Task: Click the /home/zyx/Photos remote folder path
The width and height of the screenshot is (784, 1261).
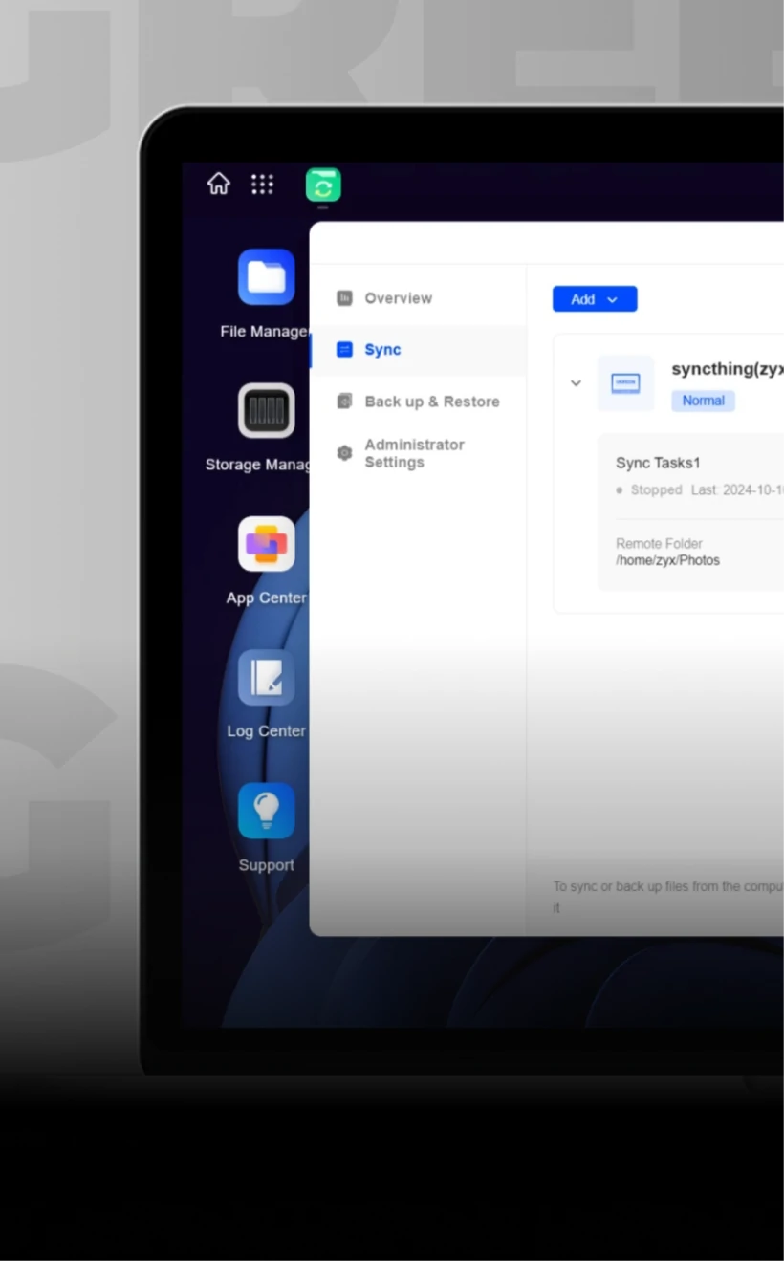Action: click(667, 561)
